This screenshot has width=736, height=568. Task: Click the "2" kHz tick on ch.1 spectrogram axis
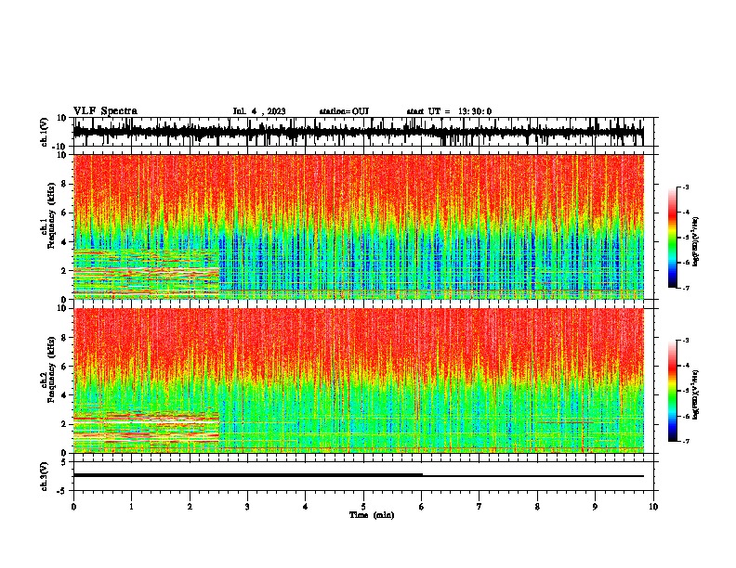(65, 270)
